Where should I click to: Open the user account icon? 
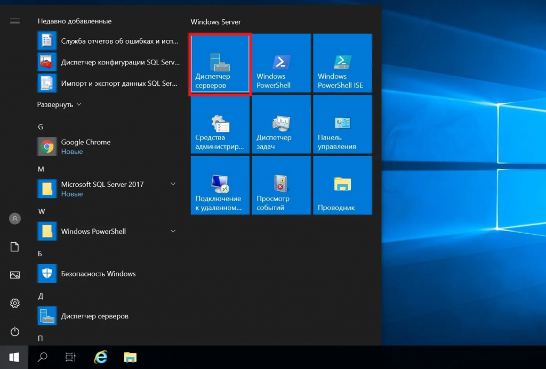click(14, 219)
